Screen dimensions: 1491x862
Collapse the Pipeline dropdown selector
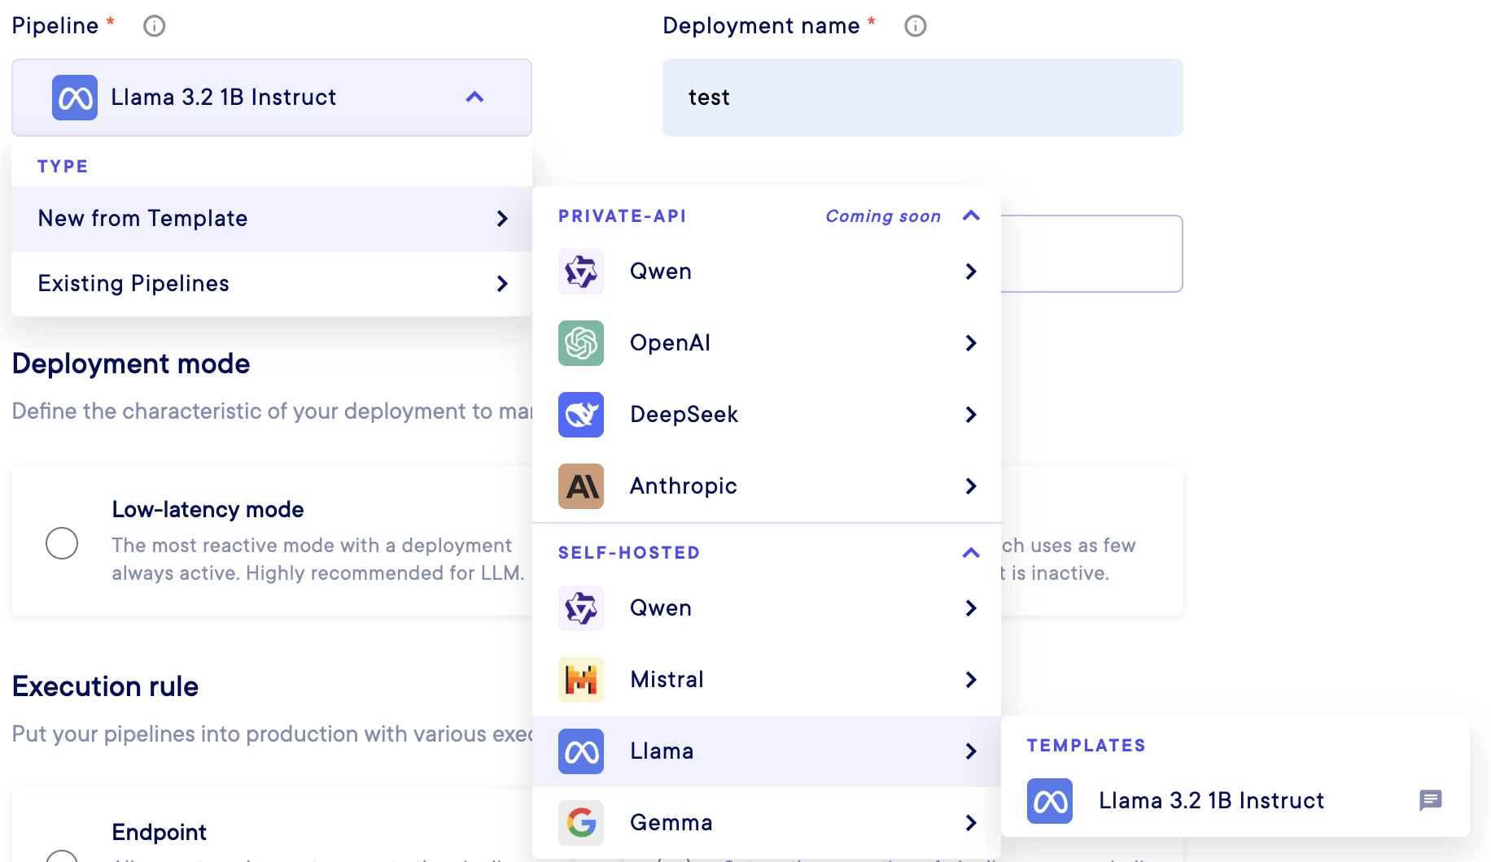point(474,98)
